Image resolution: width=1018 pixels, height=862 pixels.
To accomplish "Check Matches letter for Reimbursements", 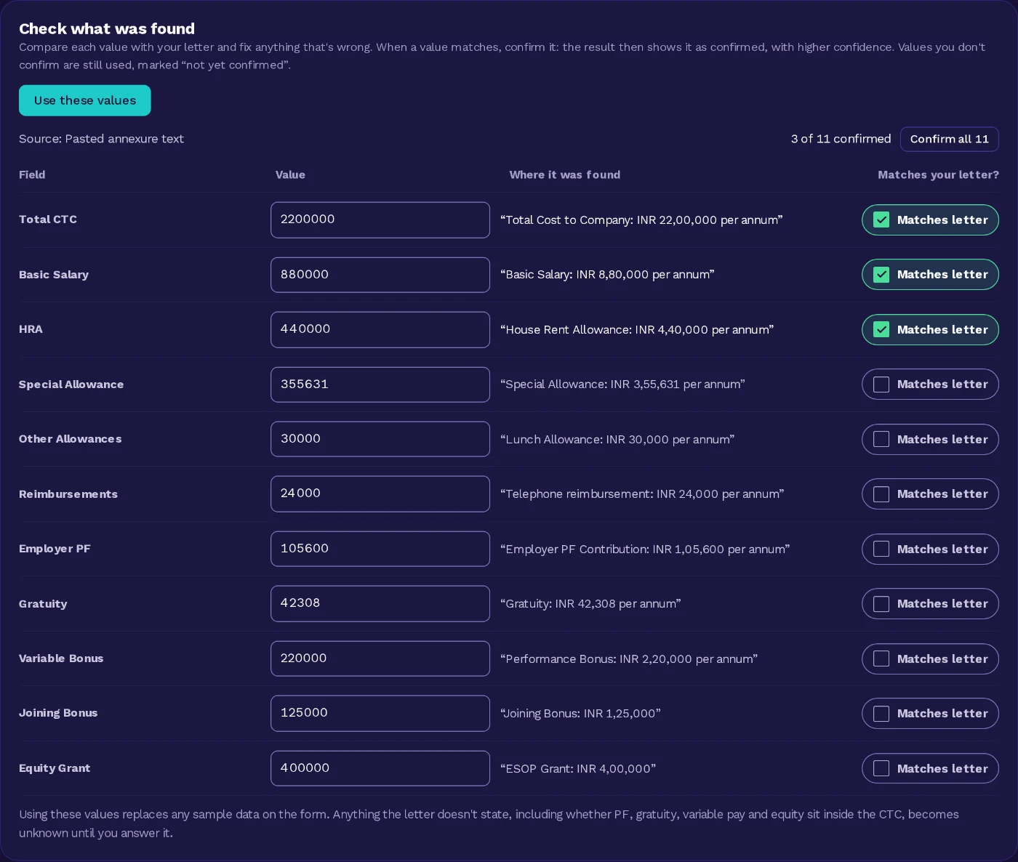I will (x=930, y=494).
